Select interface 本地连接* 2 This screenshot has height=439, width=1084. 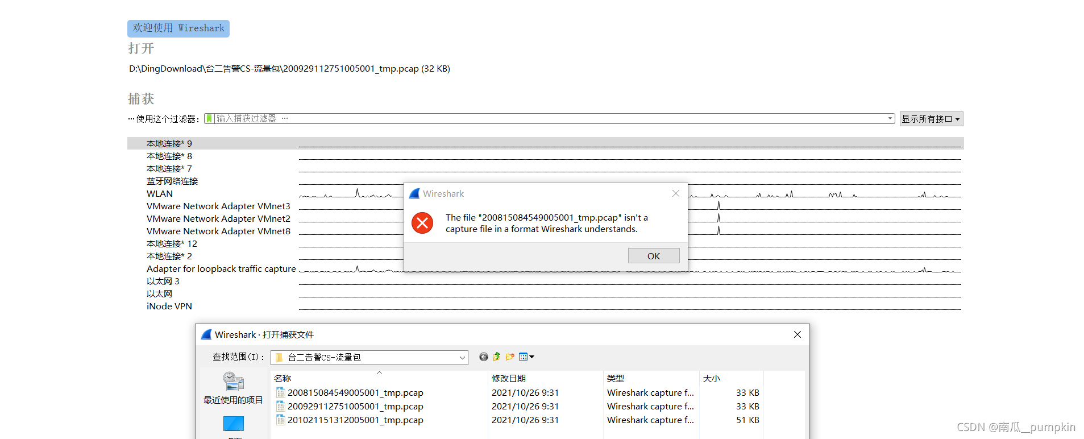coord(169,256)
